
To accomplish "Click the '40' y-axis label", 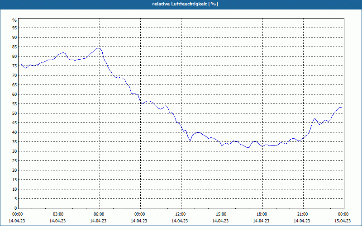I will pos(14,132).
